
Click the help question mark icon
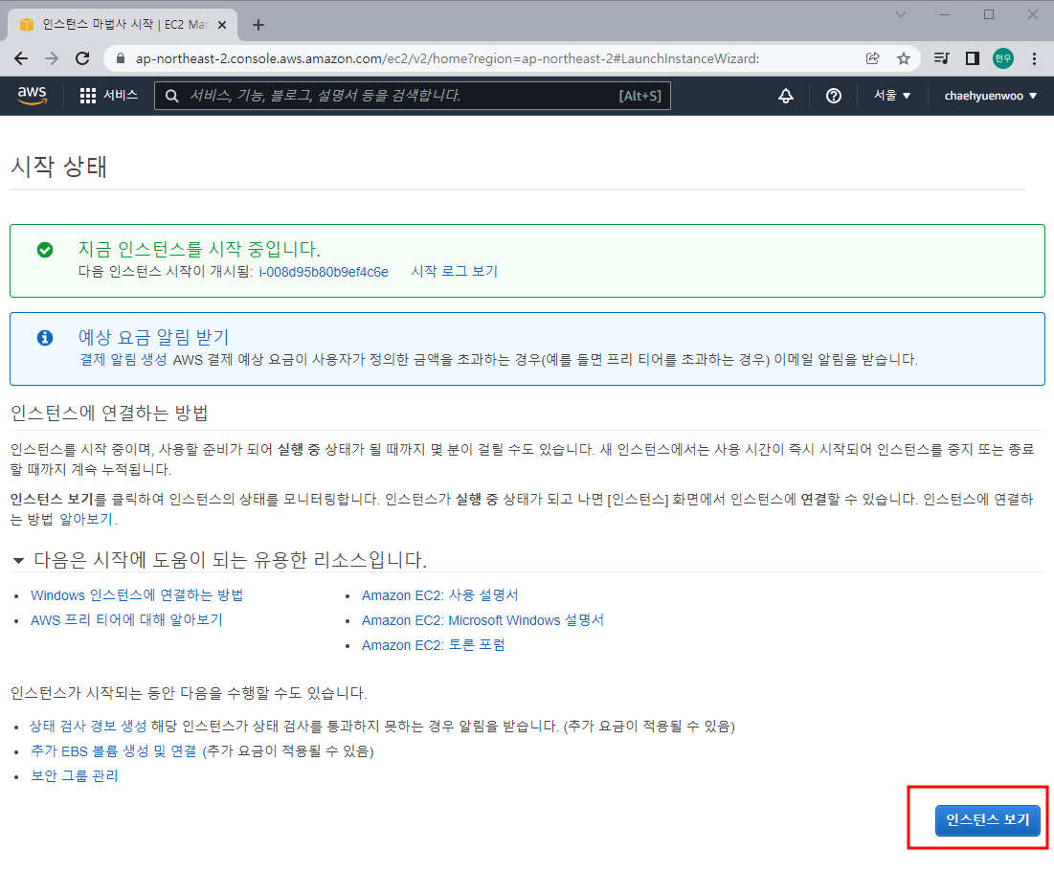click(x=834, y=95)
